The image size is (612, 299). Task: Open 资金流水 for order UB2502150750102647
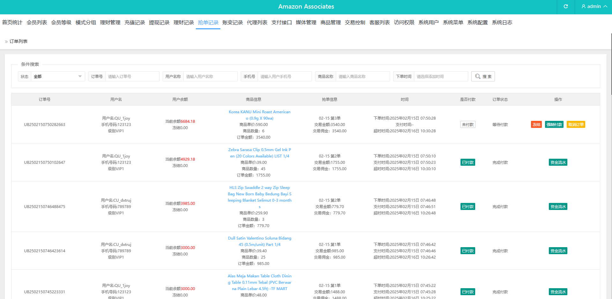click(558, 163)
